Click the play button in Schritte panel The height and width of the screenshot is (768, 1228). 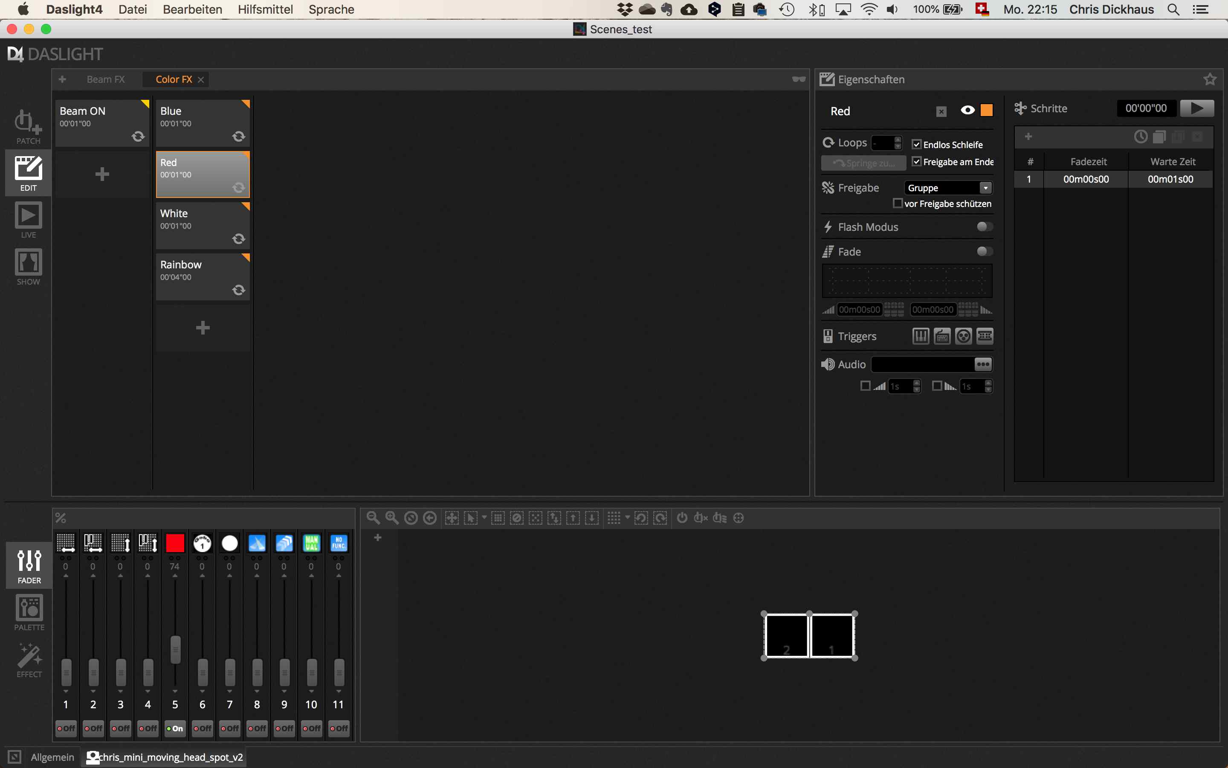1197,108
